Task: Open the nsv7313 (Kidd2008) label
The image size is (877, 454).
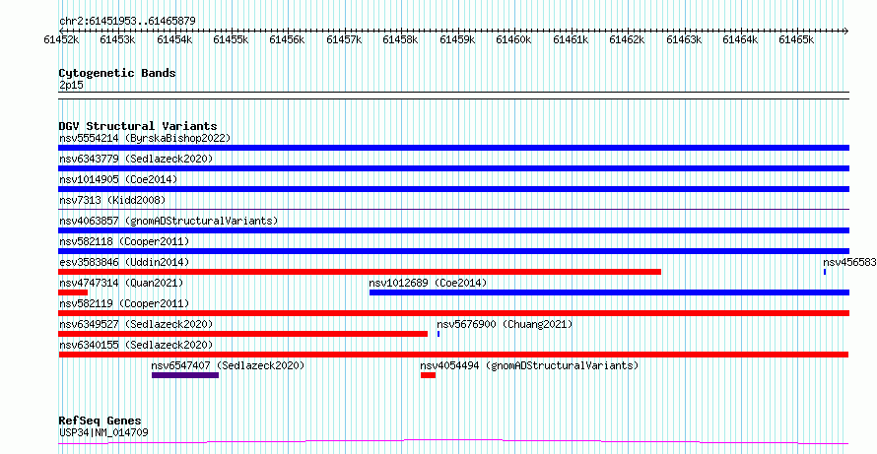Action: (x=112, y=200)
